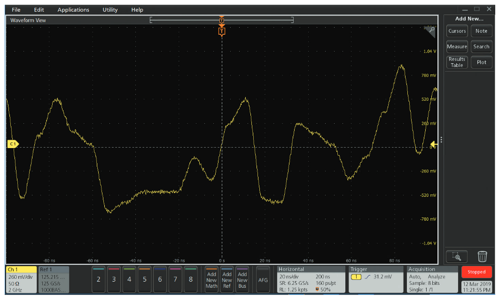Screen dimensions: 499x298
Task: Click the results panel resize handle dots
Action: click(441, 140)
